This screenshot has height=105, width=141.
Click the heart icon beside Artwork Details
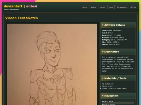point(103,25)
